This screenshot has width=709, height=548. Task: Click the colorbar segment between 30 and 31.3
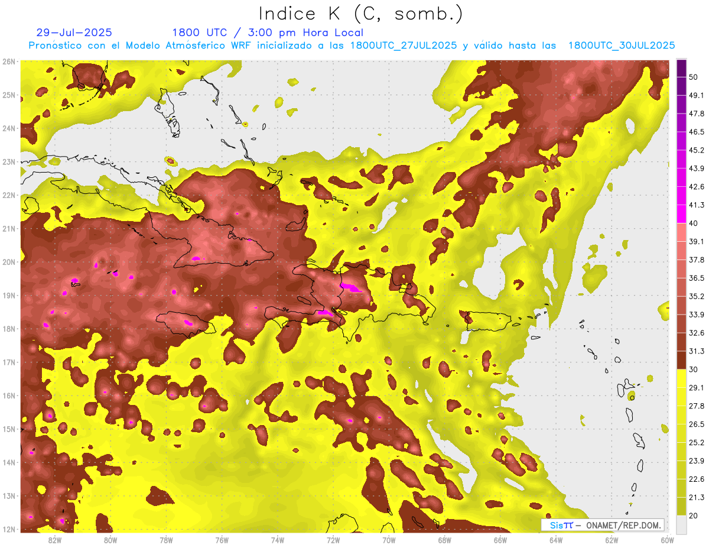click(x=681, y=360)
